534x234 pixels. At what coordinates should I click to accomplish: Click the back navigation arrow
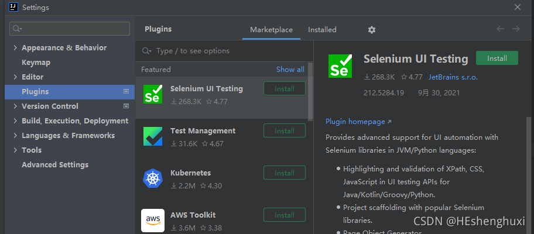pyautogui.click(x=500, y=29)
